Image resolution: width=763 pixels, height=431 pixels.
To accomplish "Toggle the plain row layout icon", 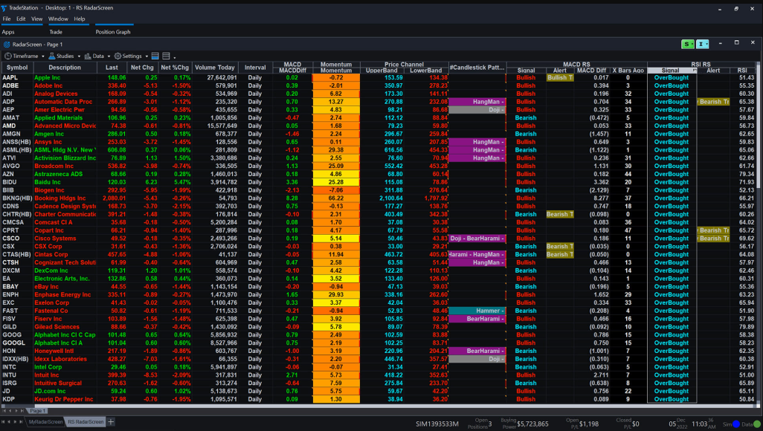I will click(166, 56).
